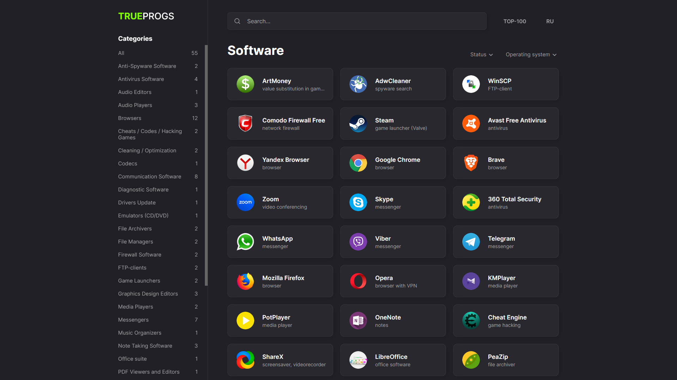Viewport: 677px width, 380px height.
Task: Open the Operating system dropdown
Action: [531, 55]
